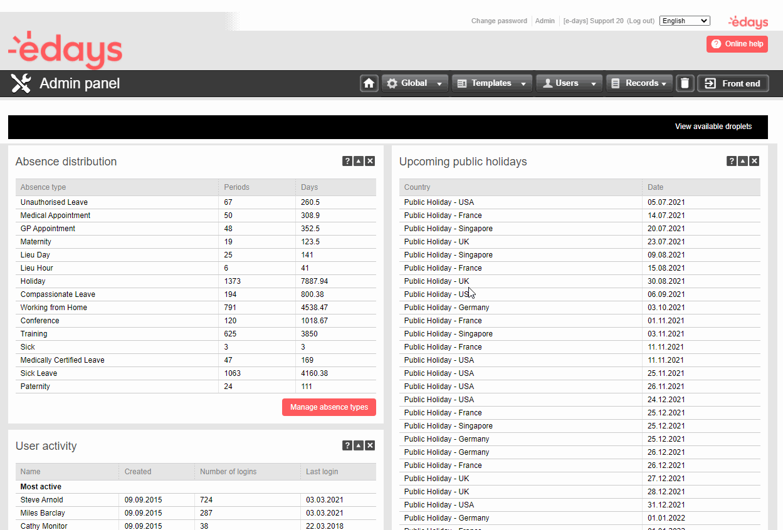The image size is (783, 530).
Task: Open the Global settings gear icon
Action: click(392, 83)
